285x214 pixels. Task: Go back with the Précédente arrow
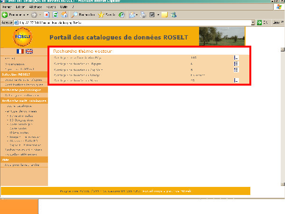[5, 15]
